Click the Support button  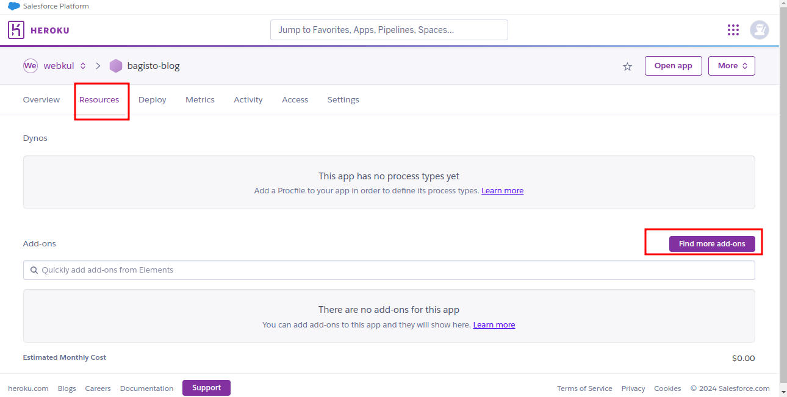(206, 388)
